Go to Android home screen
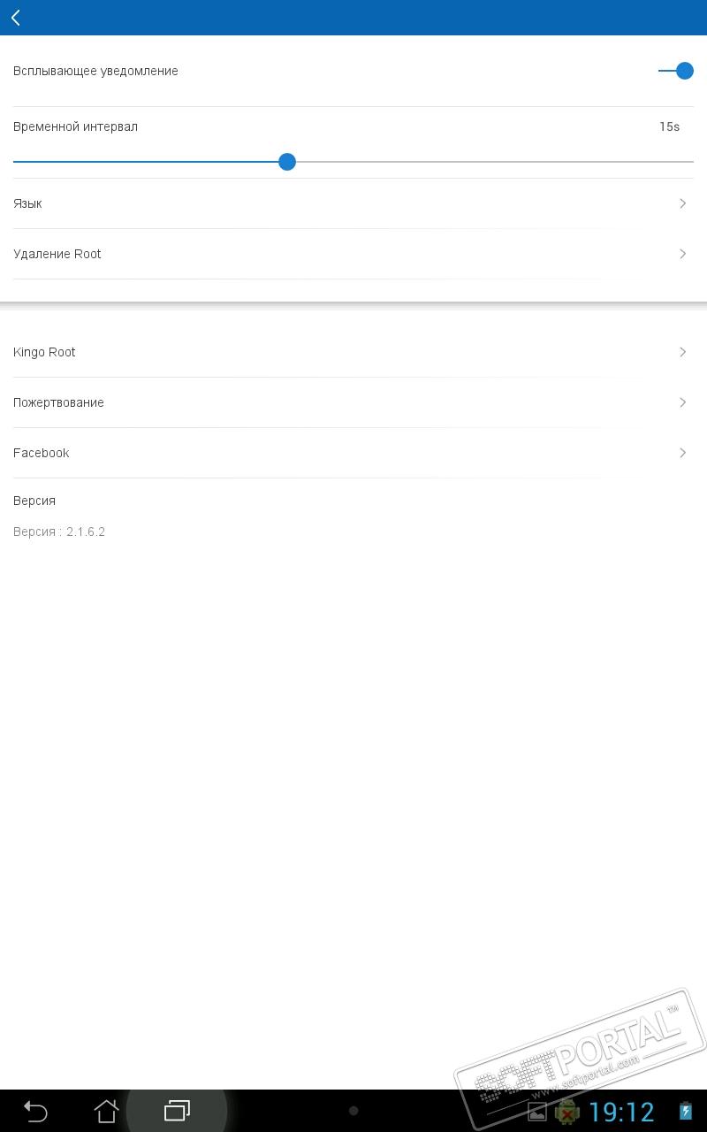The width and height of the screenshot is (707, 1132). [106, 1111]
